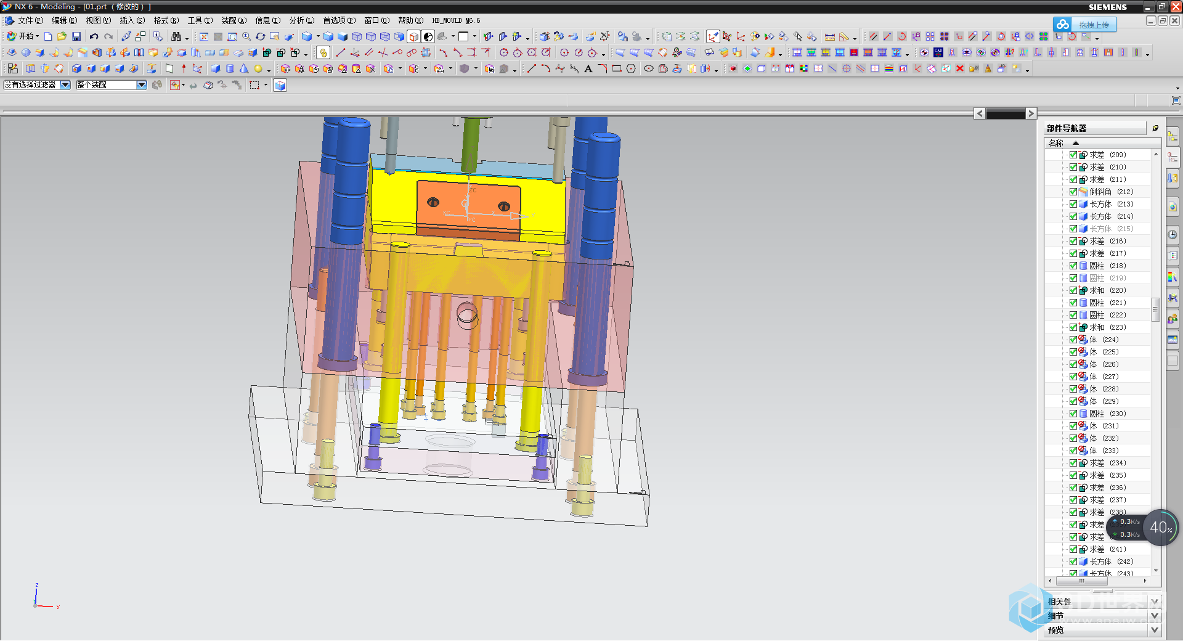Click the binoculars find icon

tap(176, 36)
